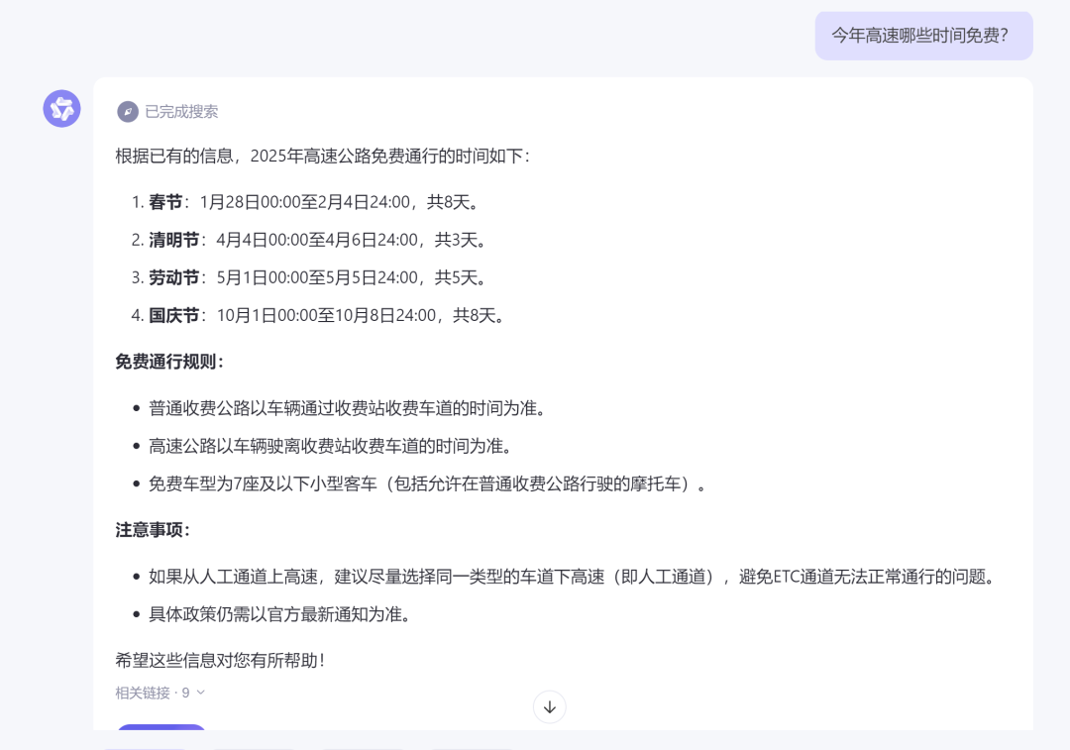Click the blue button below the answer
The image size is (1070, 750).
pyautogui.click(x=160, y=739)
